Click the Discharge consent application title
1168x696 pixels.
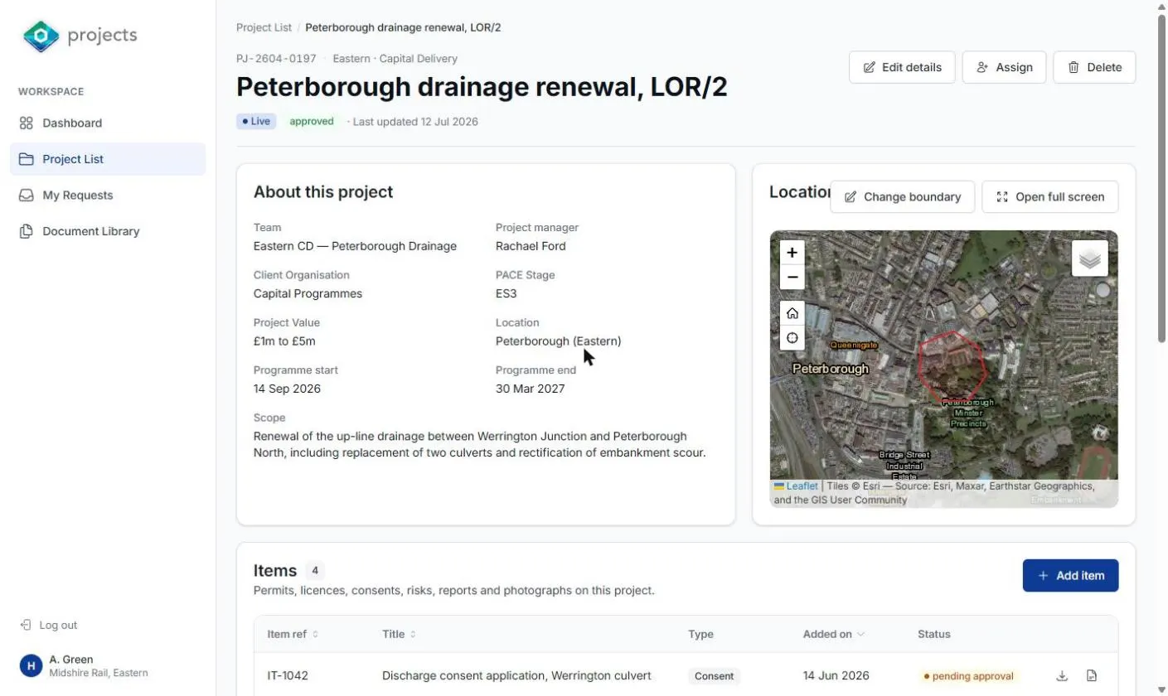pos(516,676)
